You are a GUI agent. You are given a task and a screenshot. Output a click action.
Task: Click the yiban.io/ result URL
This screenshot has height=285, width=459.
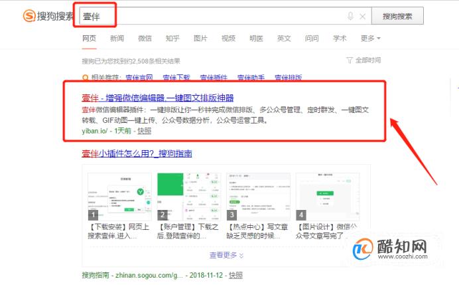pos(95,131)
